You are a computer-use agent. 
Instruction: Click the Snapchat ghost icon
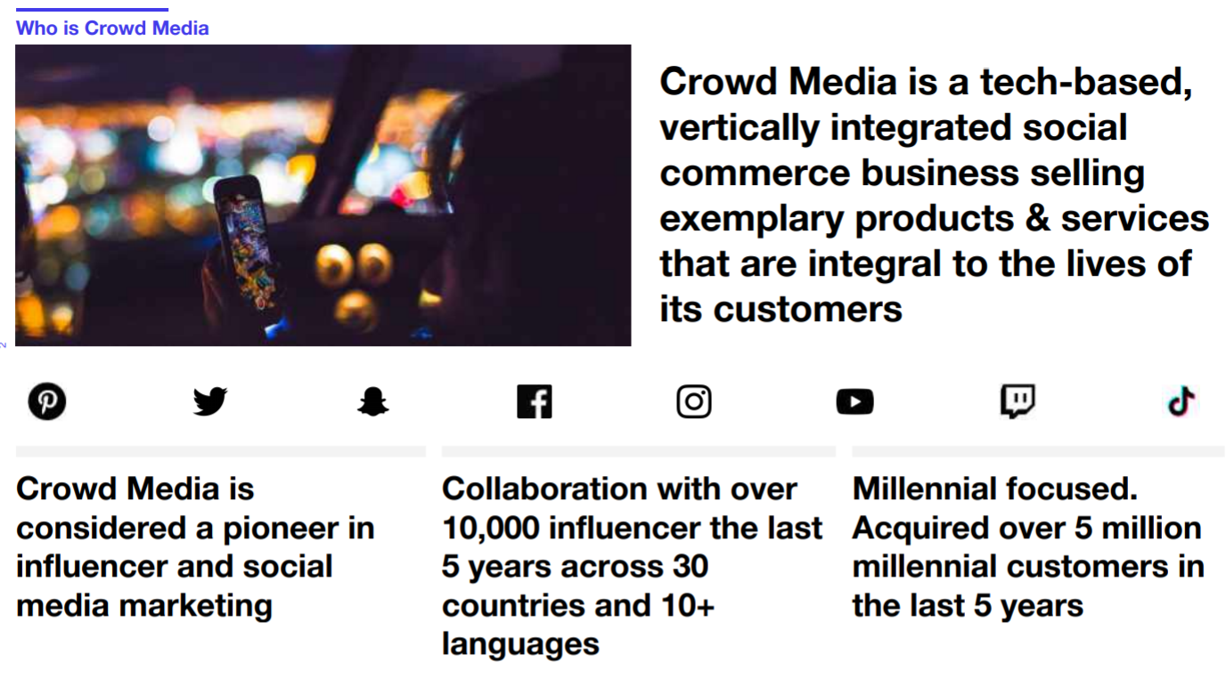coord(372,402)
